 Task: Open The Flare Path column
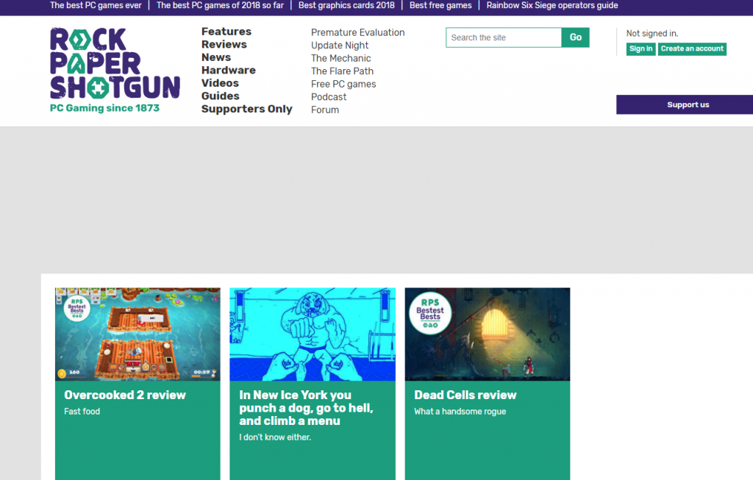pos(342,71)
